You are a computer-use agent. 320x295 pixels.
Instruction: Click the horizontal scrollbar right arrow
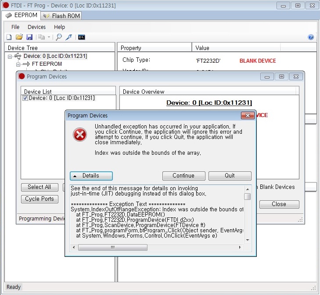point(240,247)
